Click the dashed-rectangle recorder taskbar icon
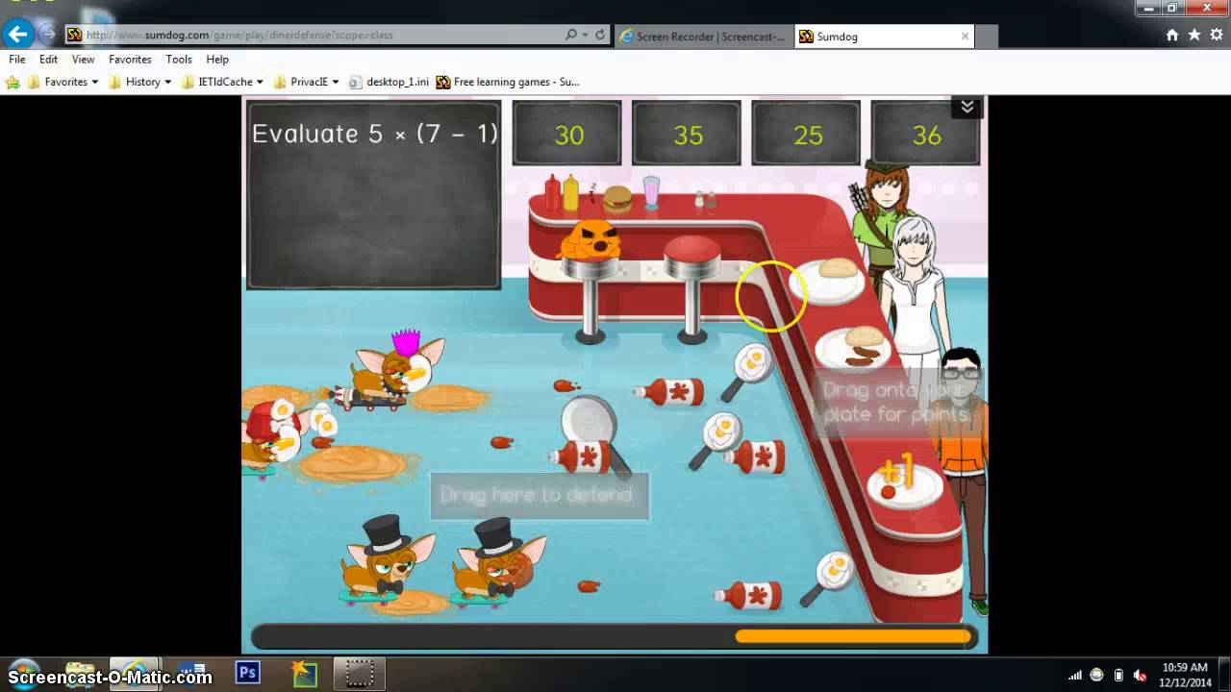This screenshot has width=1231, height=692. [360, 674]
